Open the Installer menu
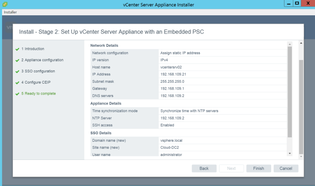Screen dimensions: 315x186 point(10,12)
